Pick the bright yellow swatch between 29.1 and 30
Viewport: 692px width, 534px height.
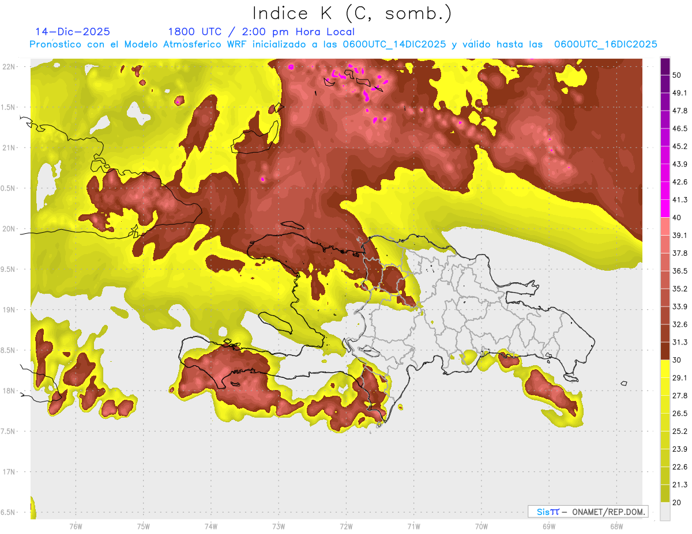[665, 369]
